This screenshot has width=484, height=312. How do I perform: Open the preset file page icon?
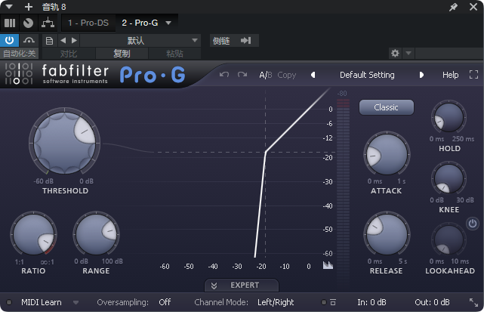pyautogui.click(x=49, y=41)
